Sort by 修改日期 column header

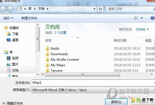tap(120, 40)
